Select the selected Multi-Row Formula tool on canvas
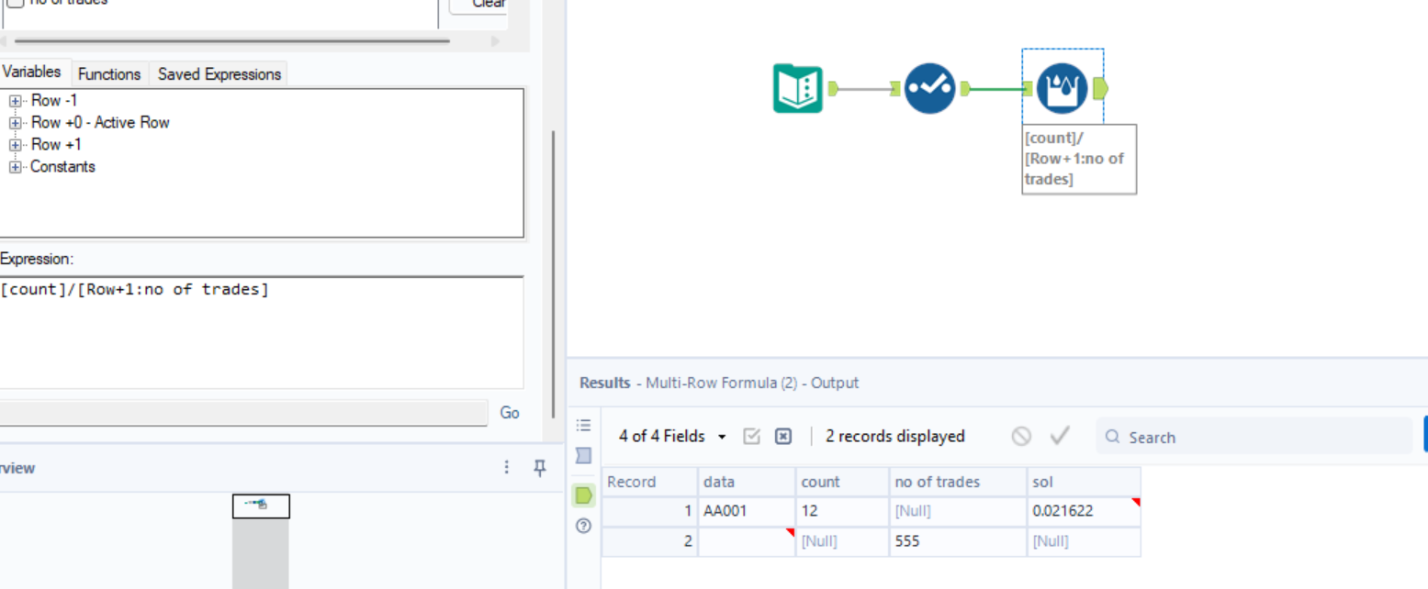Viewport: 1428px width, 589px height. coord(1062,88)
